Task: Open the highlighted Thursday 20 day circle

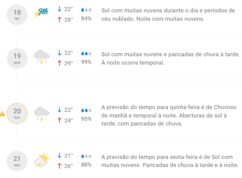Action: tap(17, 113)
